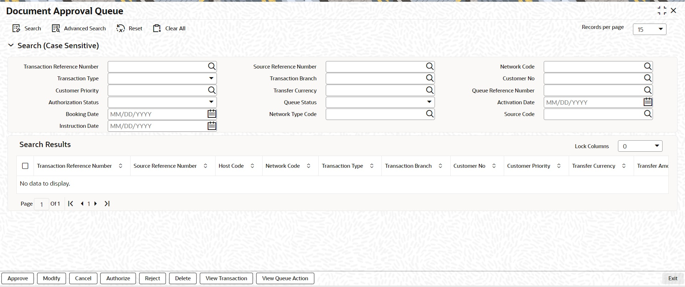The height and width of the screenshot is (287, 685).
Task: Open Records per page dropdown
Action: tap(650, 29)
